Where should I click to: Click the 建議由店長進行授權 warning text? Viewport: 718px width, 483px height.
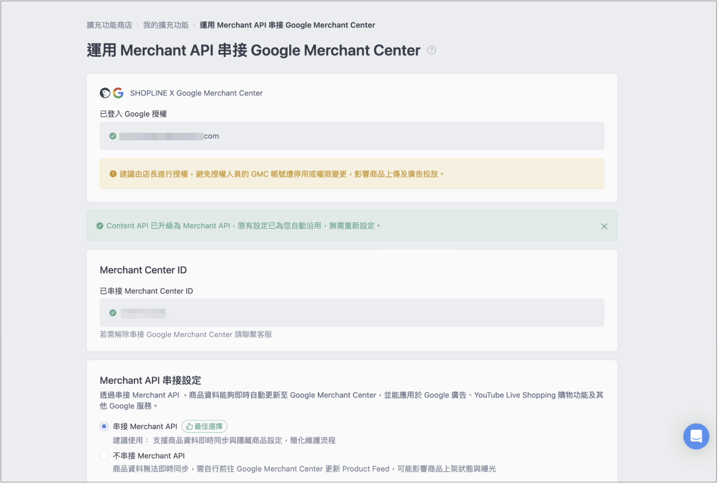pos(281,174)
